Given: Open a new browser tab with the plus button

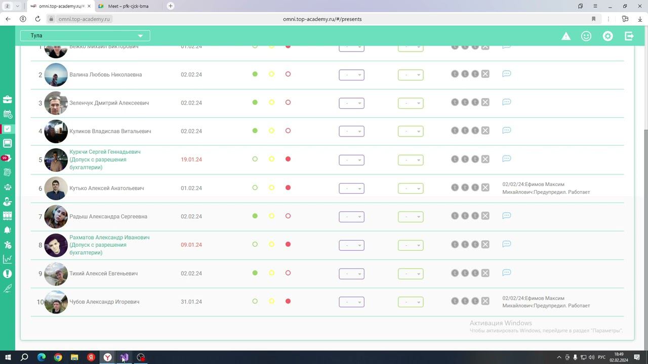Looking at the screenshot, I should (171, 6).
